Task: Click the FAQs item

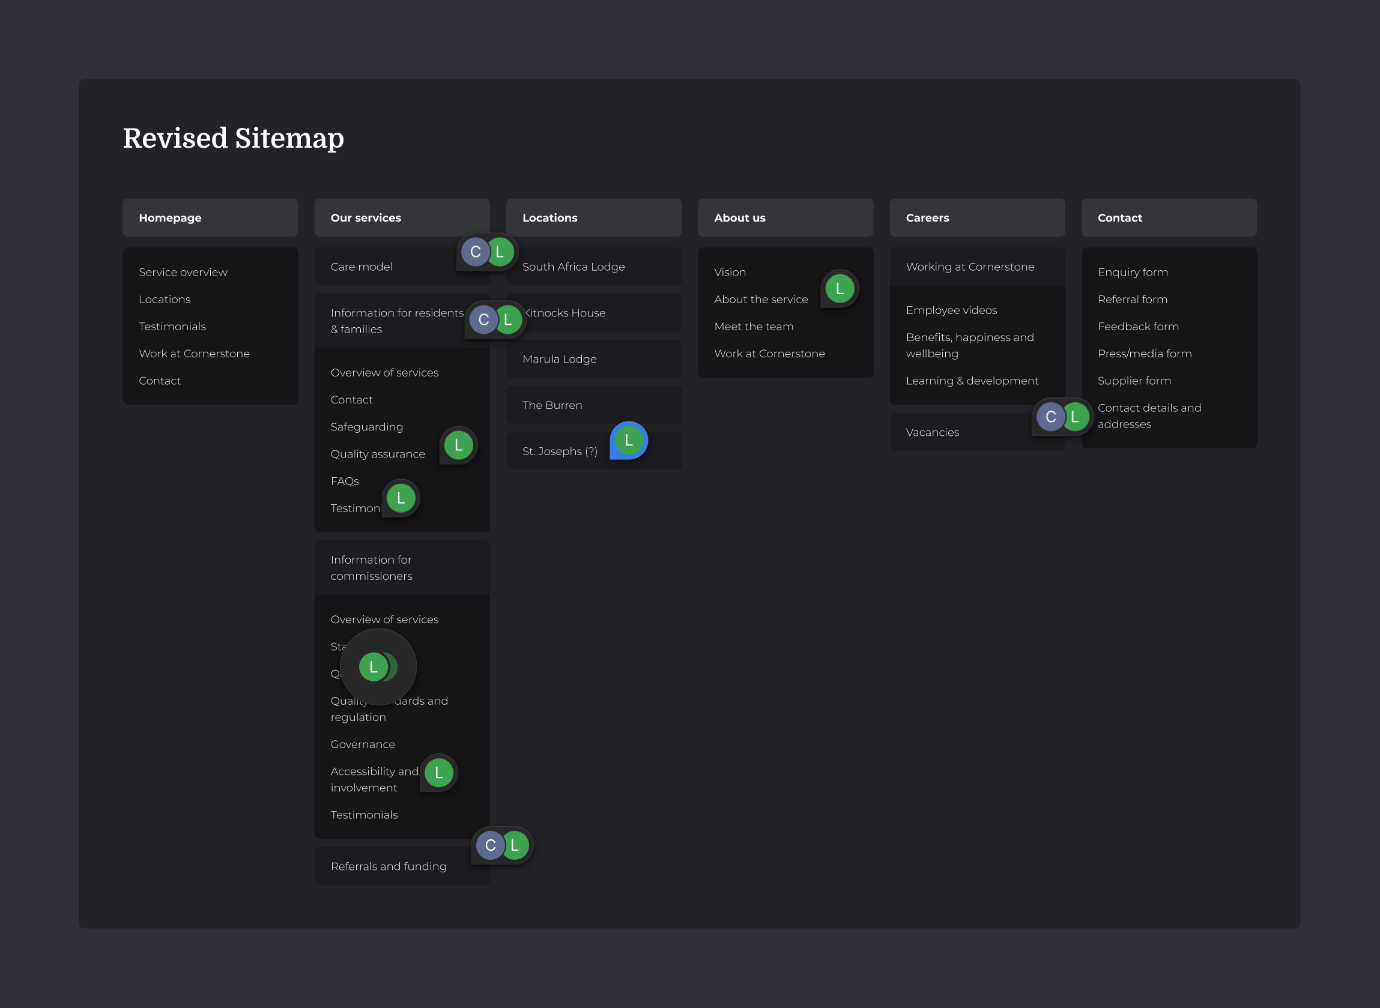Action: pyautogui.click(x=345, y=481)
